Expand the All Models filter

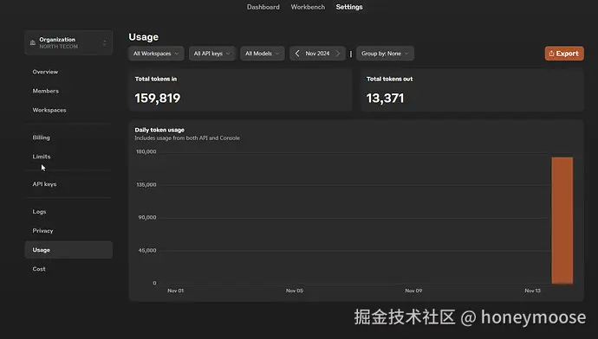[x=263, y=54]
